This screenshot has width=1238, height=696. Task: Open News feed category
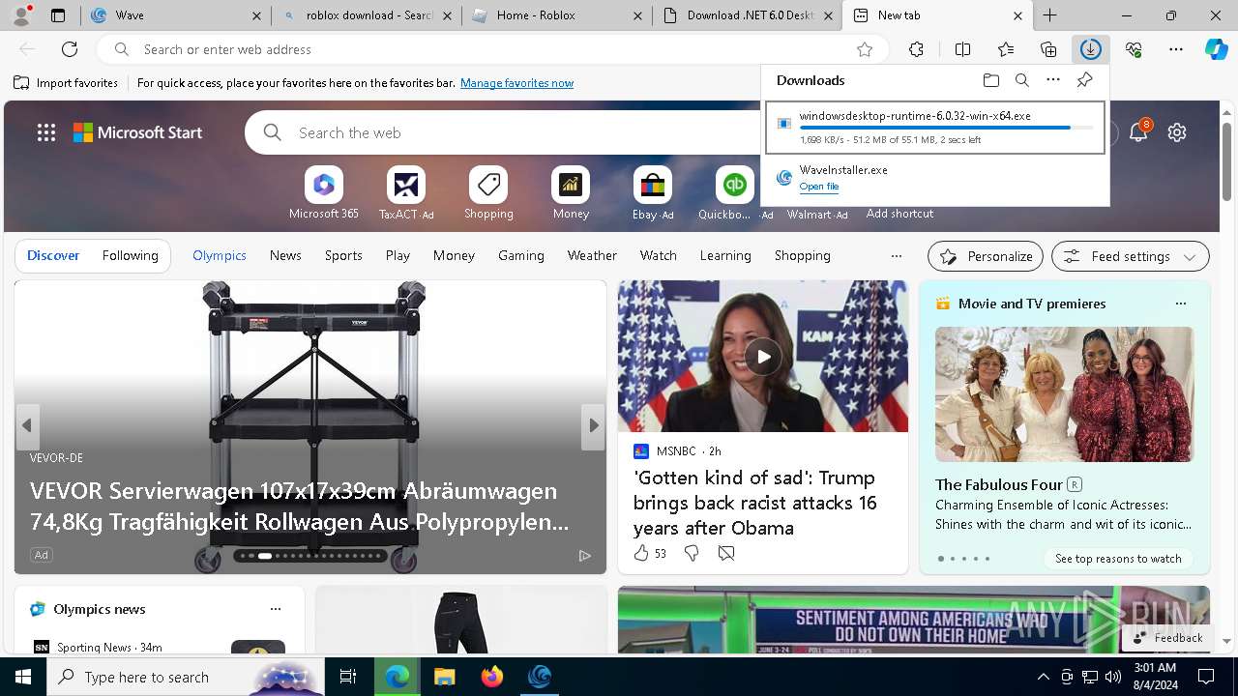click(285, 255)
